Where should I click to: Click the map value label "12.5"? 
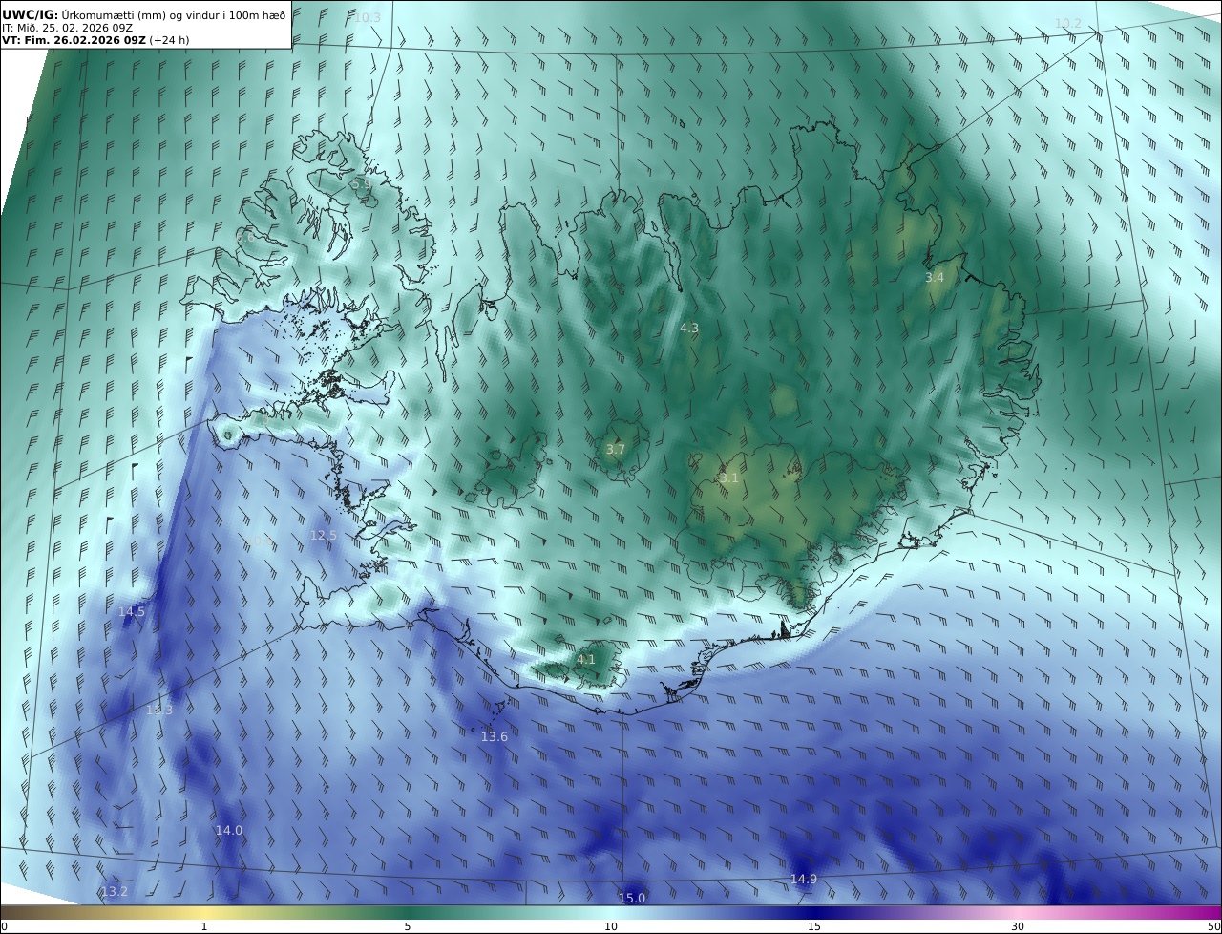324,536
